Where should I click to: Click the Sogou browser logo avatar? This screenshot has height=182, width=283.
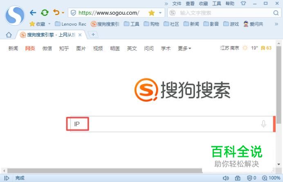pyautogui.click(x=15, y=16)
